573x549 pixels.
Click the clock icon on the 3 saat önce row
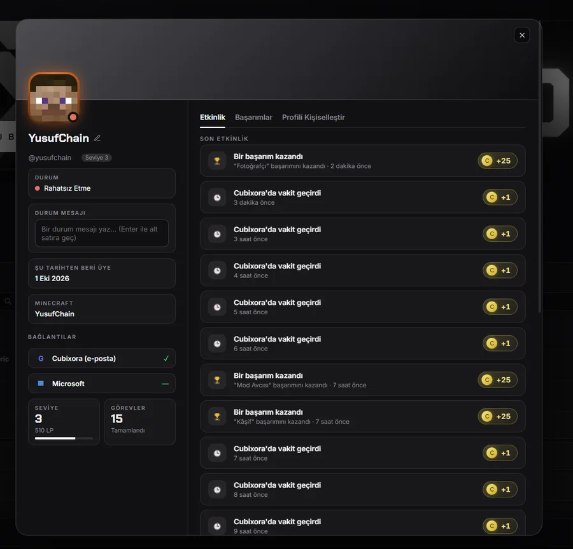(x=217, y=233)
